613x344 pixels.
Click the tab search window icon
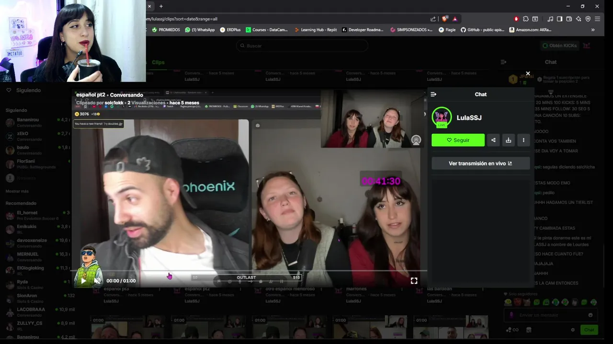click(x=535, y=19)
